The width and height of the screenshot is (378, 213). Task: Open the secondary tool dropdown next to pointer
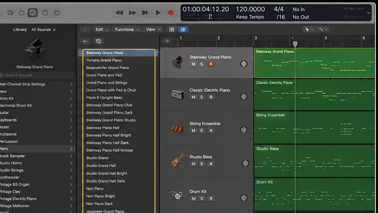323,29
